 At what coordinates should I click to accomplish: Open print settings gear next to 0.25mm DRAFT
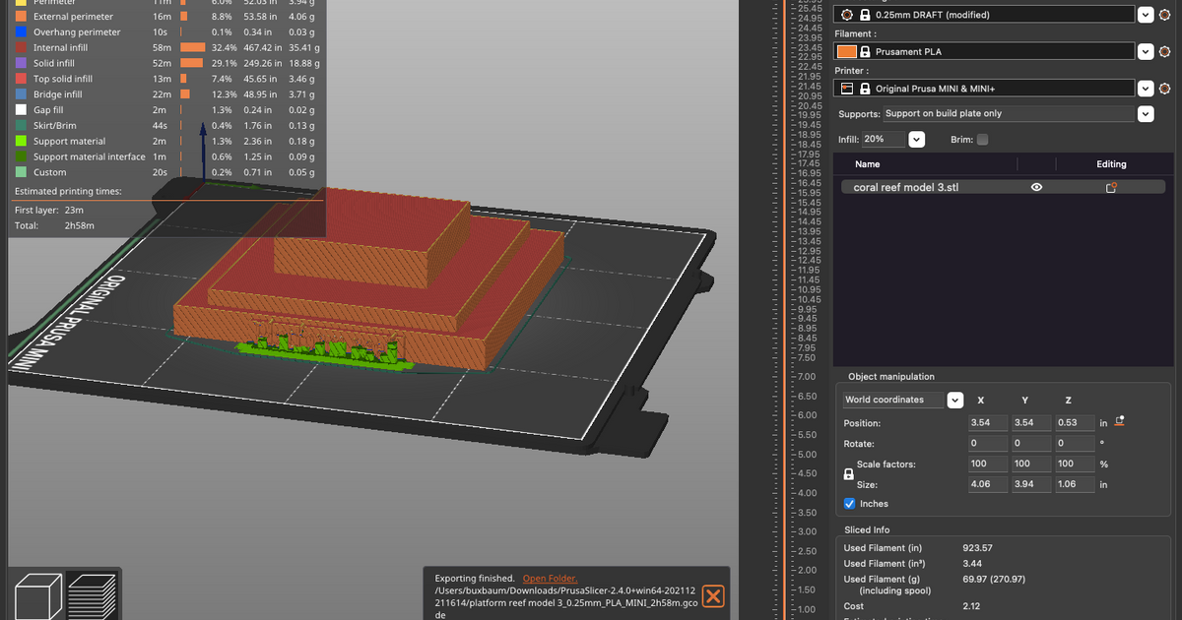pyautogui.click(x=1166, y=14)
